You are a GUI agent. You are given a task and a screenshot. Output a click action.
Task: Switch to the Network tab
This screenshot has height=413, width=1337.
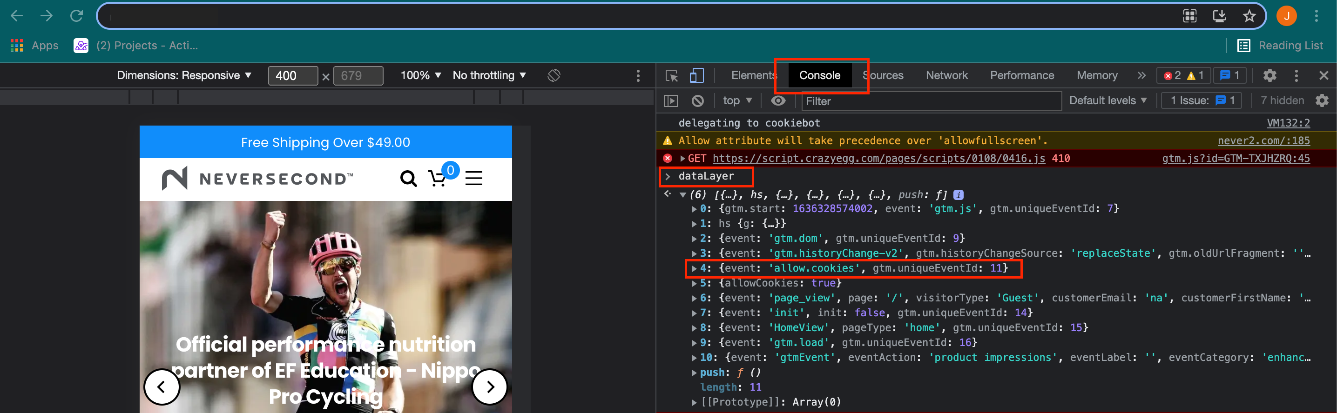pyautogui.click(x=946, y=76)
